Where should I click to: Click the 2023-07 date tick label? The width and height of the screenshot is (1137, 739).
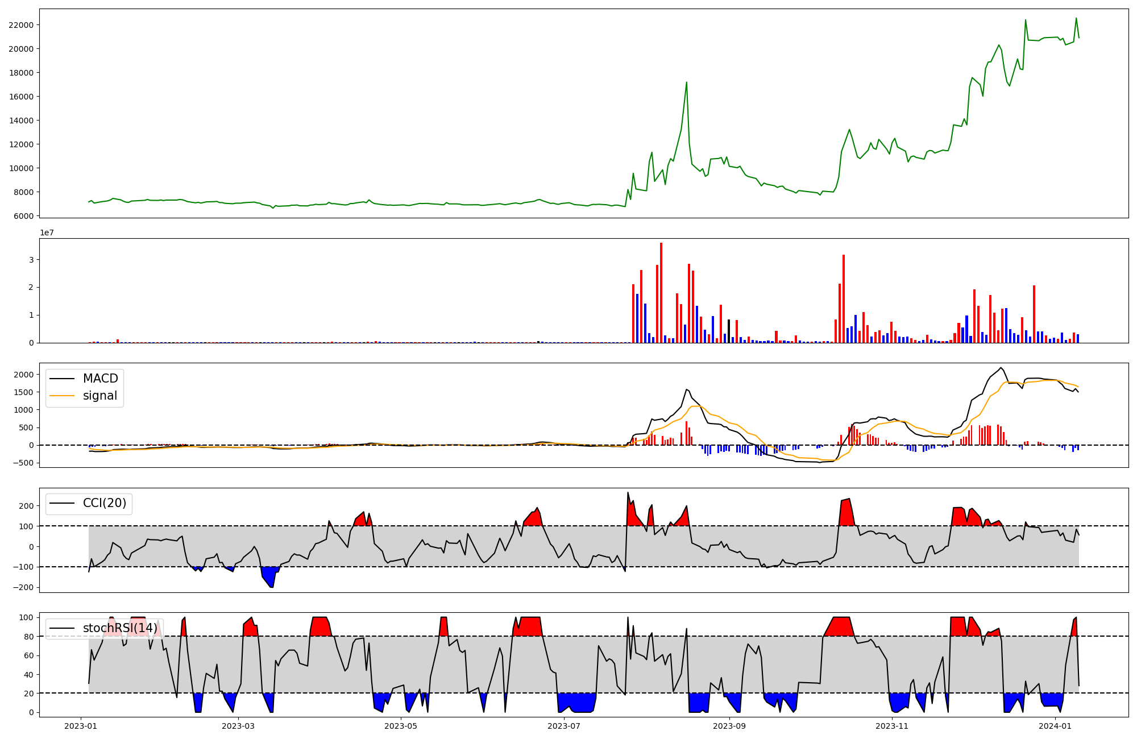[x=565, y=726]
